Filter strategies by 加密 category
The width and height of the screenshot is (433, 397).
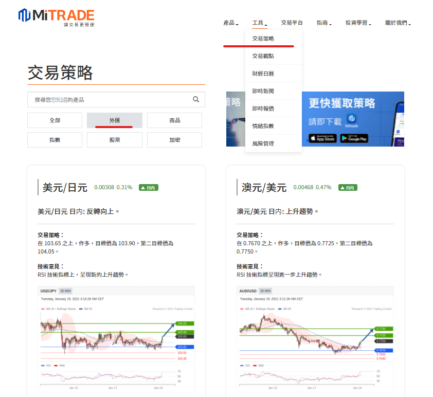pos(174,140)
